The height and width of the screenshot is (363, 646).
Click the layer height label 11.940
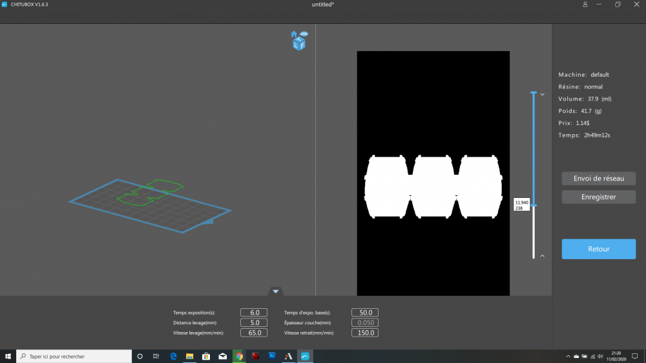pos(521,202)
